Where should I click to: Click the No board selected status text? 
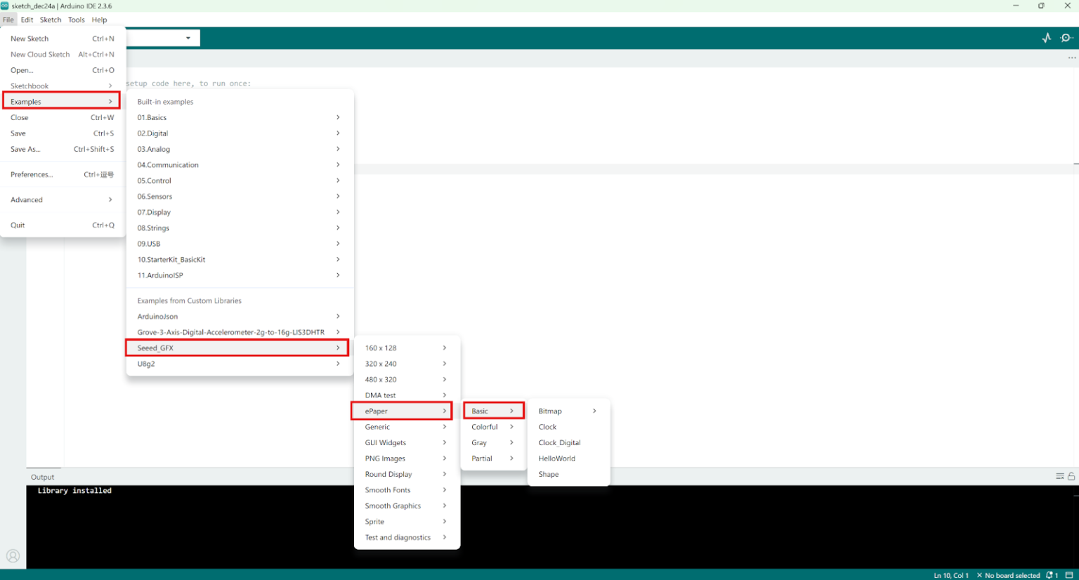(x=1012, y=575)
